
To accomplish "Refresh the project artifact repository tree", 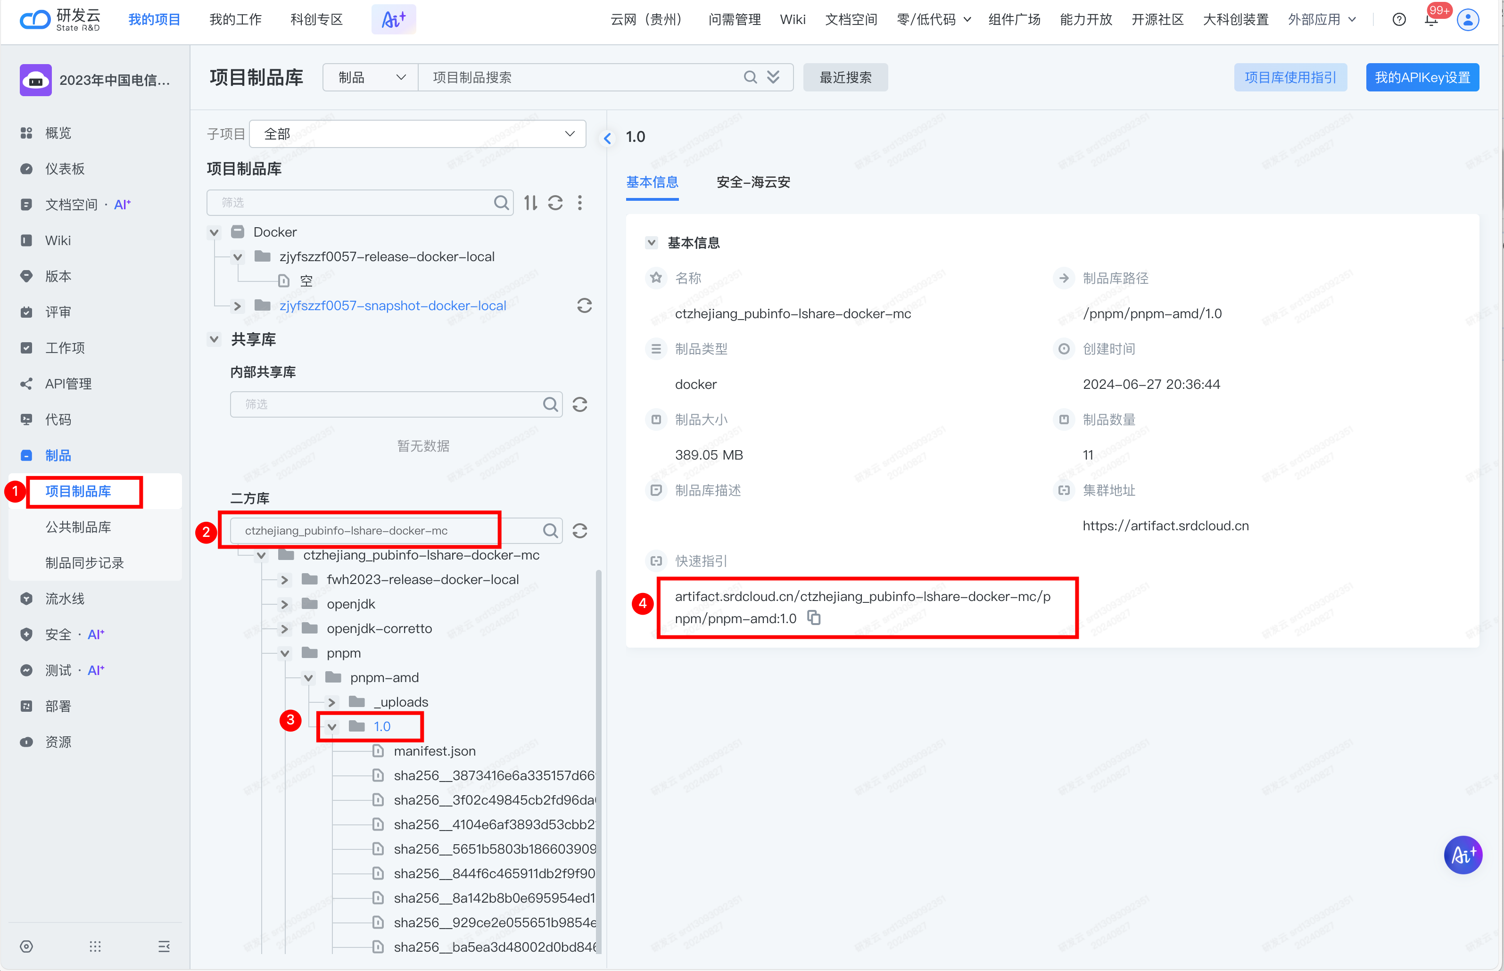I will point(555,202).
